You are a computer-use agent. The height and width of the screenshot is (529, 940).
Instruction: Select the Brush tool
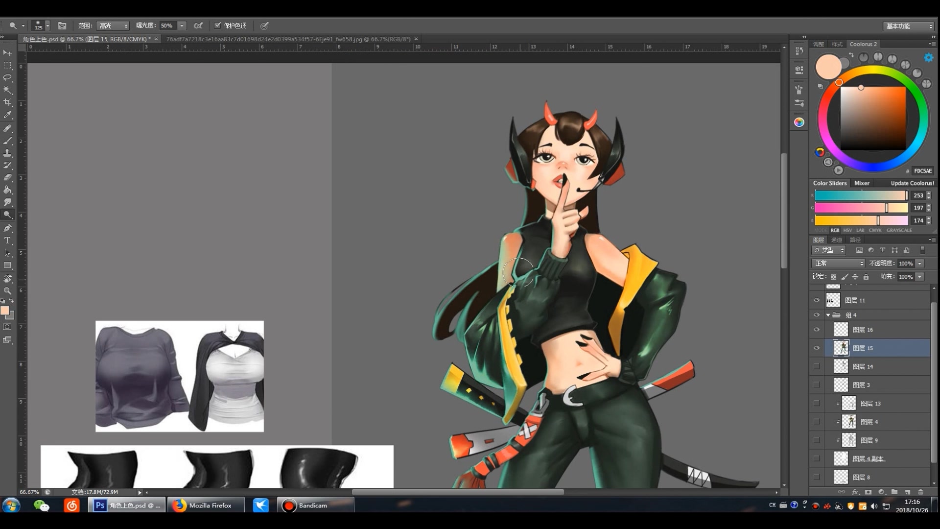7,141
